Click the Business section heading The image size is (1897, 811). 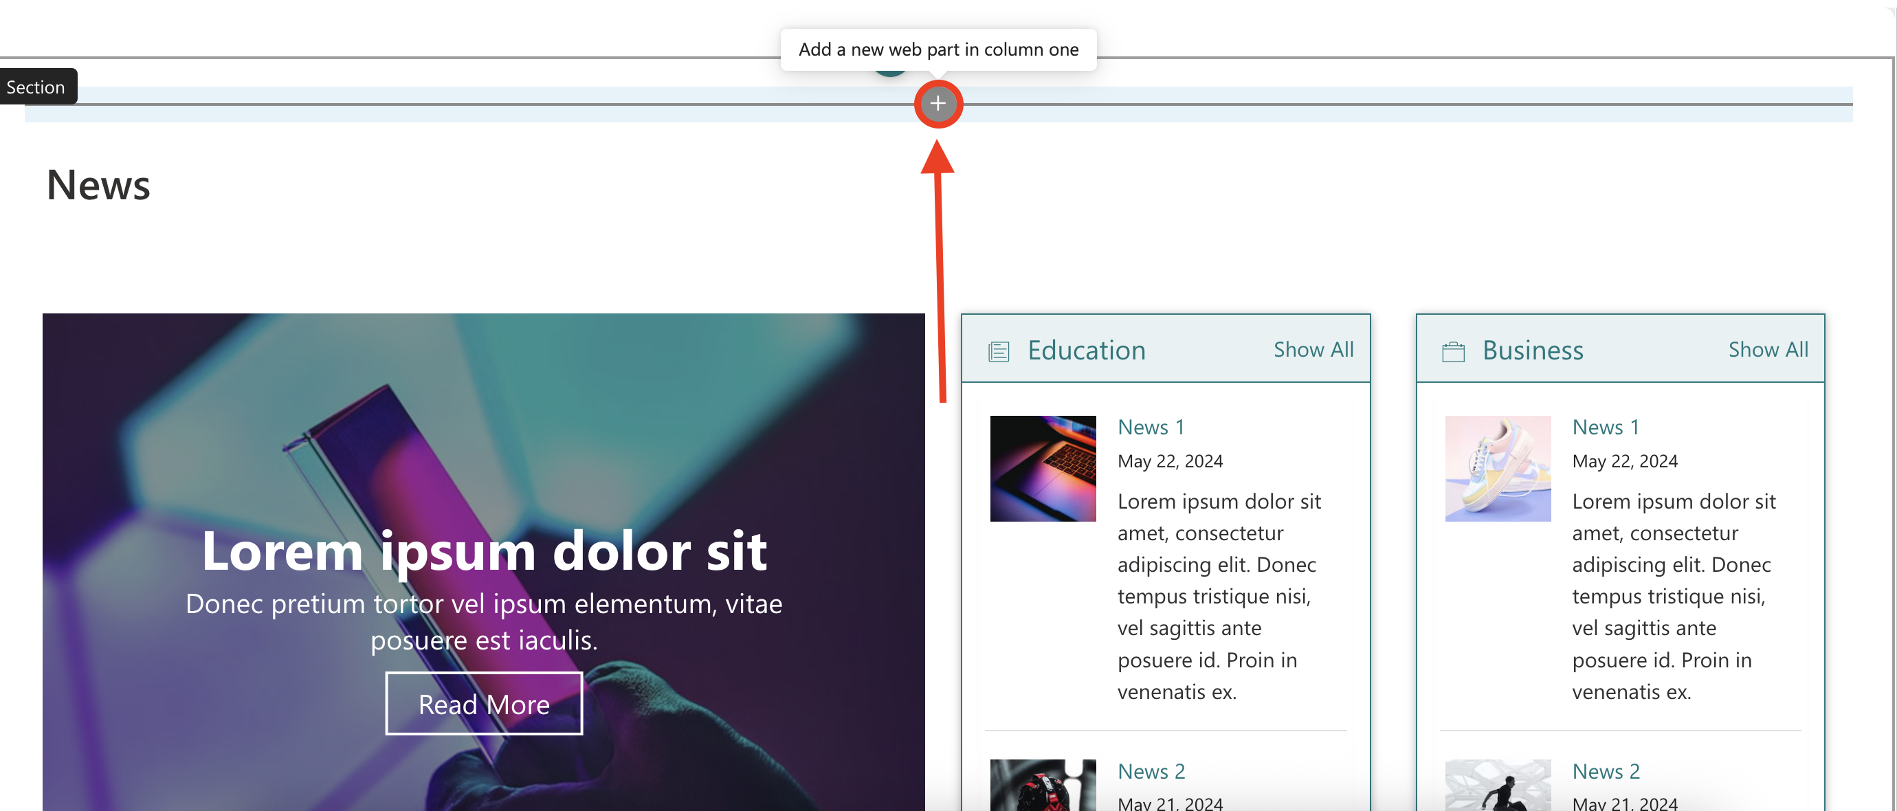tap(1532, 350)
